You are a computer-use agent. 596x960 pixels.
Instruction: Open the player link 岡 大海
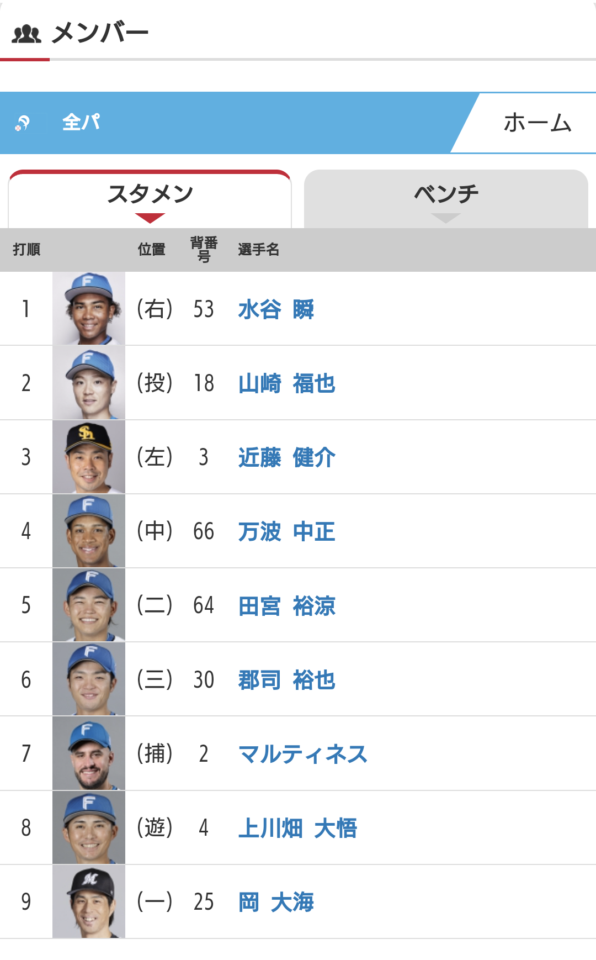[276, 902]
